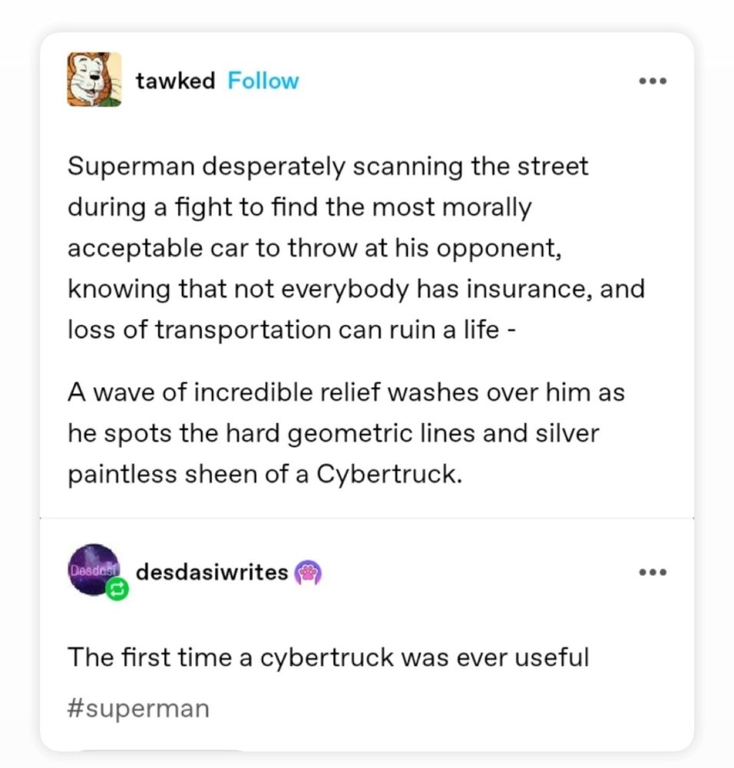This screenshot has height=768, width=734.
Task: Open the #superman tag
Action: click(138, 707)
